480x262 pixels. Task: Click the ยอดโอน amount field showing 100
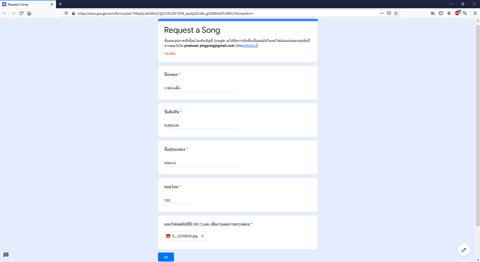click(180, 200)
